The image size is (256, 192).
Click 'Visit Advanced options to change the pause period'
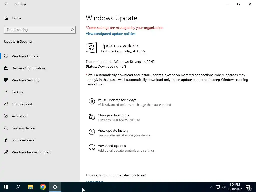[x=134, y=105]
